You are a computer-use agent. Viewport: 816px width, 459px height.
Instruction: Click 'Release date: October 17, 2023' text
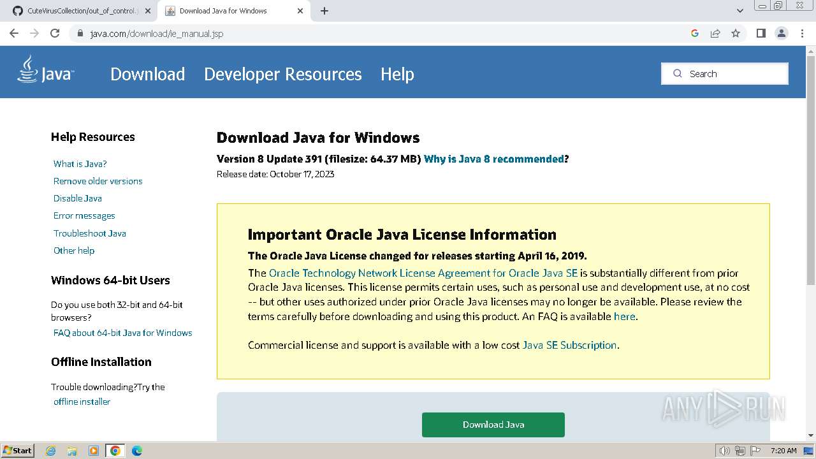[x=275, y=174]
